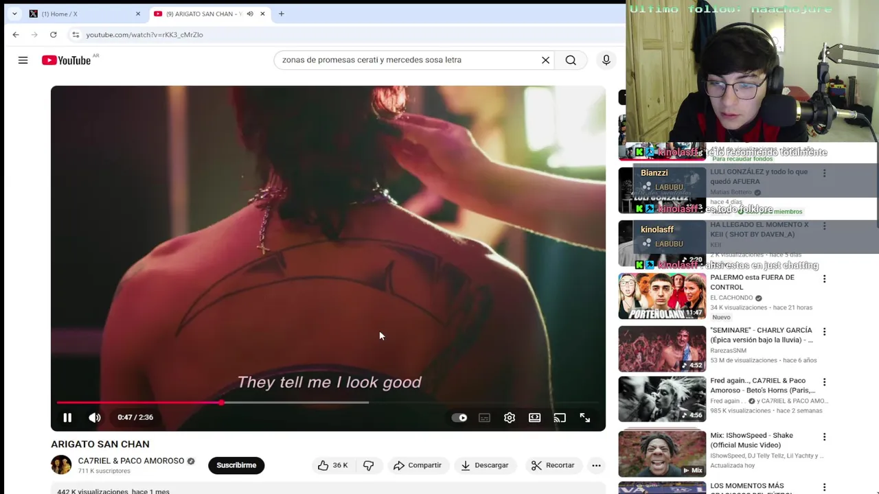879x494 pixels.
Task: Mute the tab via its speaker icon
Action: [x=250, y=14]
